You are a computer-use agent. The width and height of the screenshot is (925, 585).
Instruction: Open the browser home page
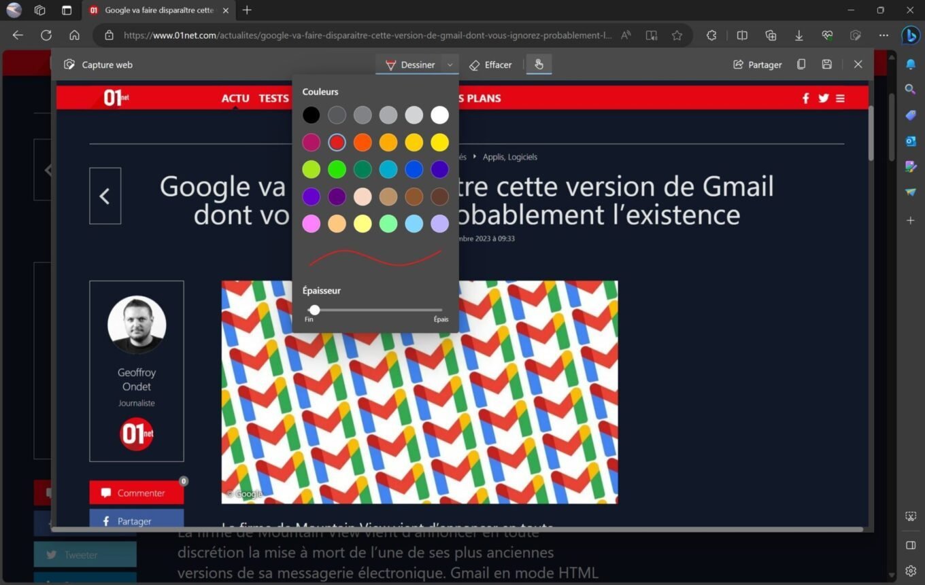pyautogui.click(x=75, y=35)
